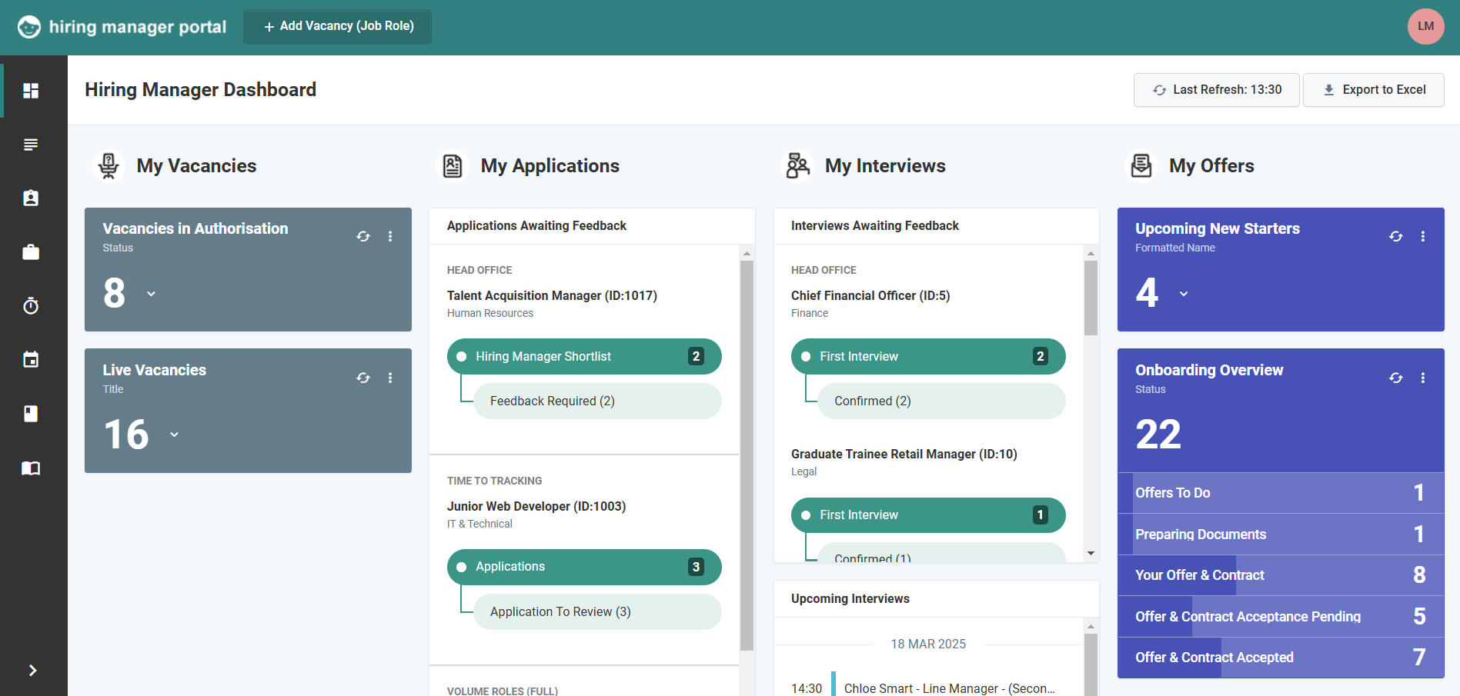Click Add Vacancy (Job Role) button

[337, 26]
